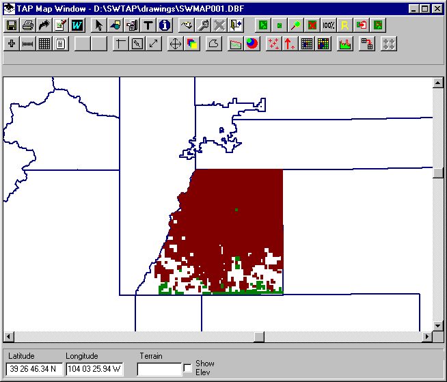Click the full colored grid icon

[323, 44]
